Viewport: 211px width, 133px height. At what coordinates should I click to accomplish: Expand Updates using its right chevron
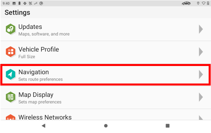click(201, 29)
